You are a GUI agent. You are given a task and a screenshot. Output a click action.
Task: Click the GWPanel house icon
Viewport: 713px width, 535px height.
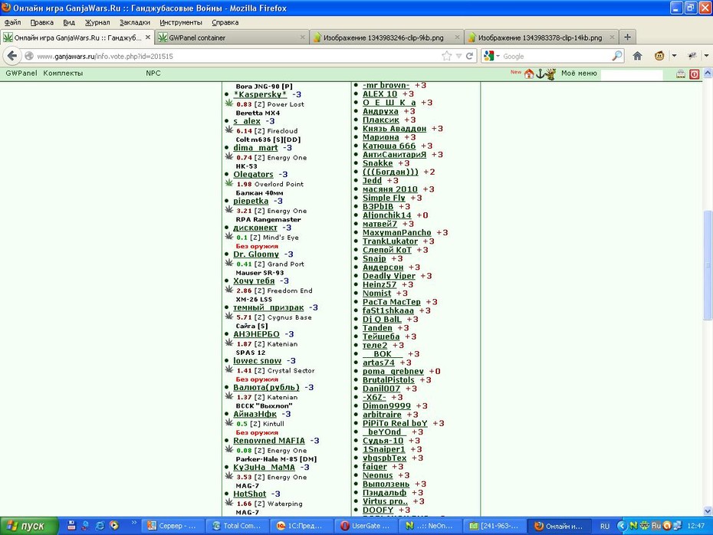tap(529, 74)
